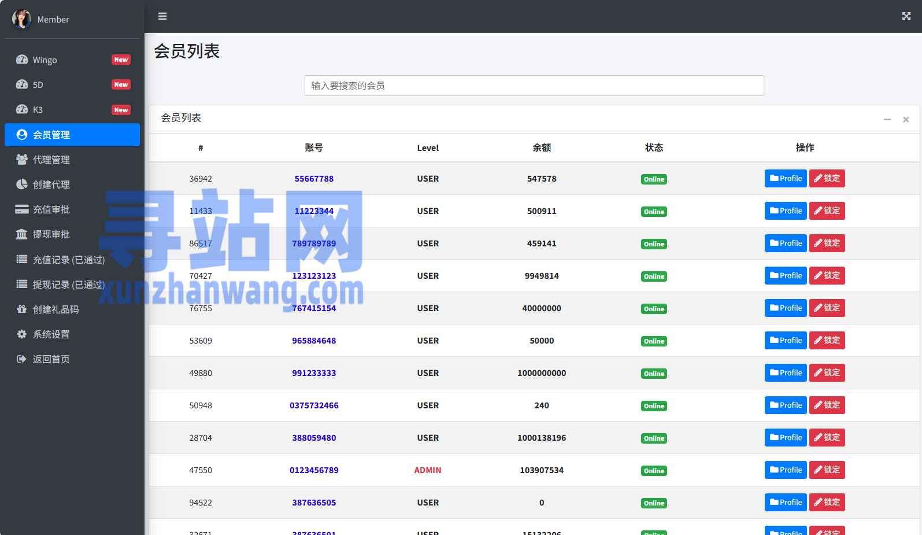Click the Member avatar picture
922x535 pixels.
[21, 19]
